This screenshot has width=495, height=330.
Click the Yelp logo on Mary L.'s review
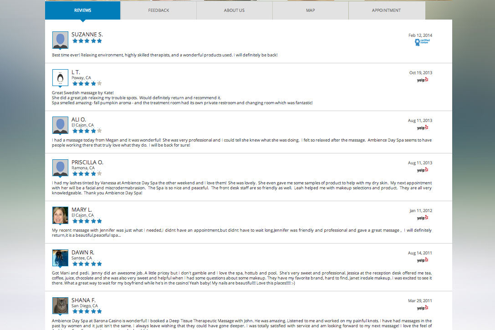pyautogui.click(x=423, y=218)
